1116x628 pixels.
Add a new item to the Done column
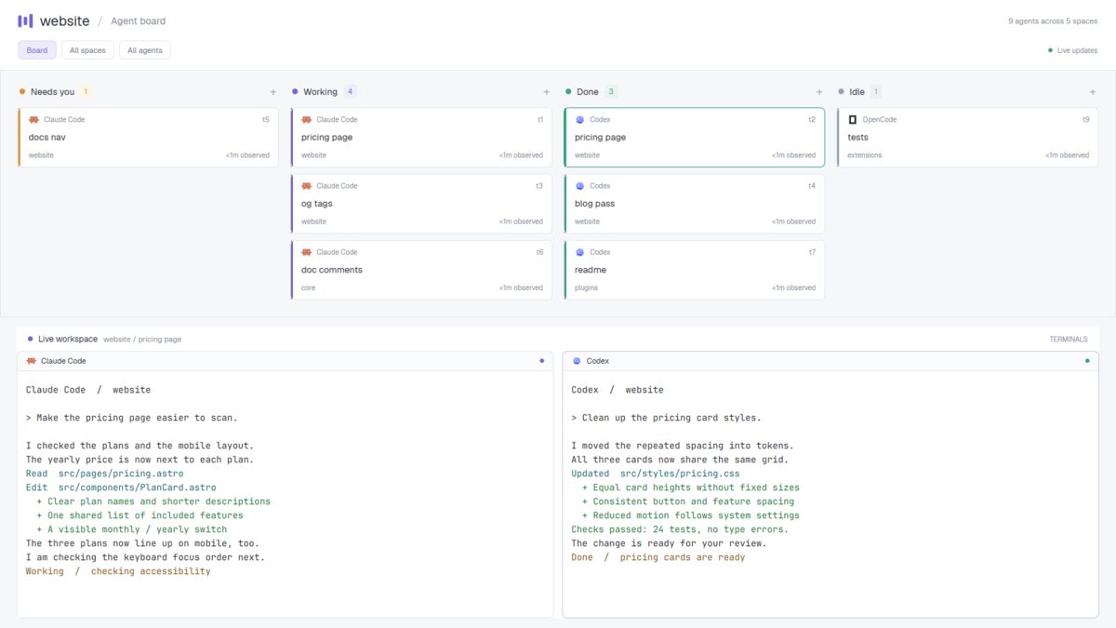[x=819, y=92]
